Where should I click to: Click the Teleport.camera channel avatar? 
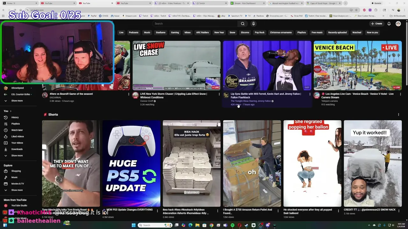[317, 95]
